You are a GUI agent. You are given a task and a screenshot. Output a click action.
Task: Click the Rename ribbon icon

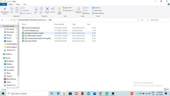53,10
